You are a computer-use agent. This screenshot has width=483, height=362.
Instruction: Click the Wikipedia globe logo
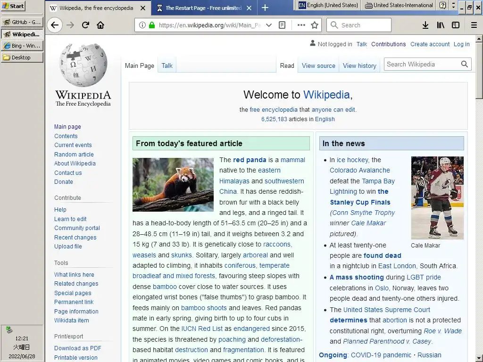pyautogui.click(x=83, y=65)
